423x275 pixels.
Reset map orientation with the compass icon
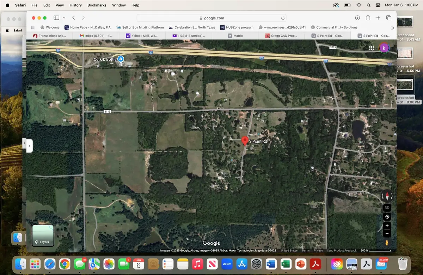point(387,197)
